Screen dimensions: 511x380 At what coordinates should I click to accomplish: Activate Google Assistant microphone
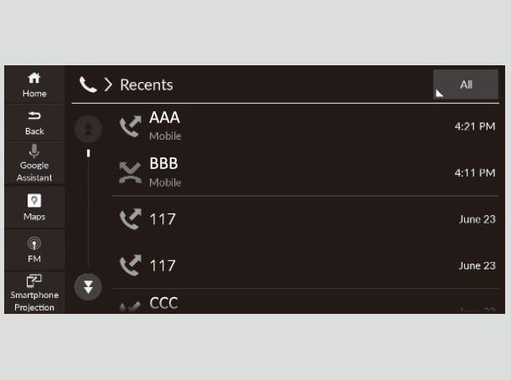[x=34, y=162]
